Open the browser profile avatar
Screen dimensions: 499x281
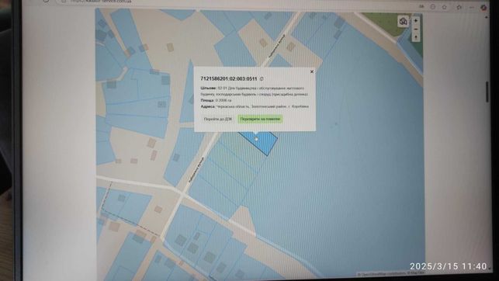click(483, 7)
